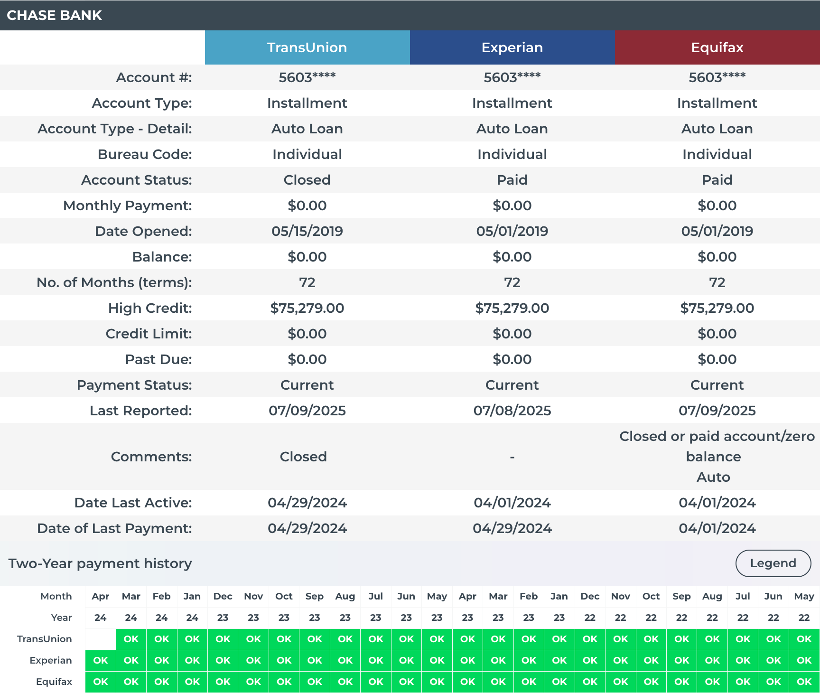Click the 'Monthly Payment:' label
The width and height of the screenshot is (820, 693).
(x=128, y=206)
